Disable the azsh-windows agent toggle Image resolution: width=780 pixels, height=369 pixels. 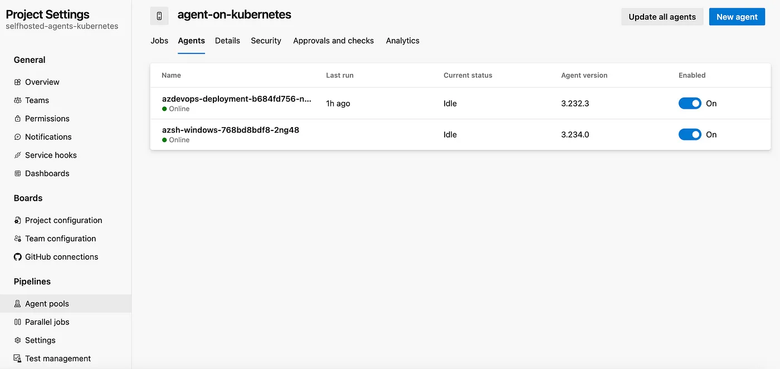tap(690, 135)
